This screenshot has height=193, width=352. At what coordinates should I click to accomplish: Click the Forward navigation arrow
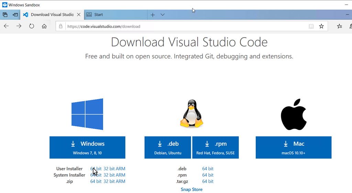click(x=19, y=26)
